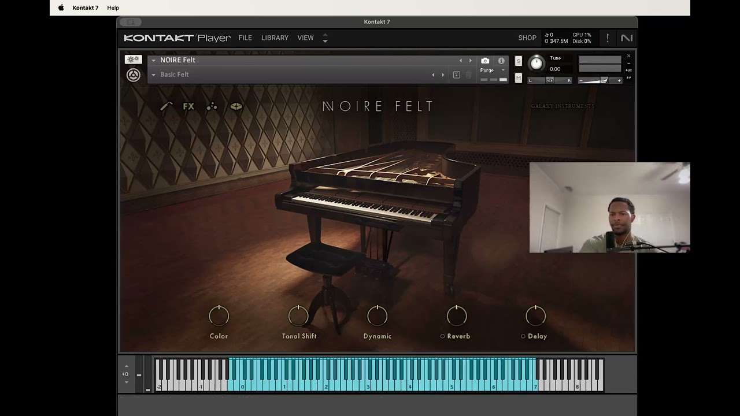This screenshot has height=416, width=740.
Task: Delete snapshot with the trash icon
Action: 469,75
